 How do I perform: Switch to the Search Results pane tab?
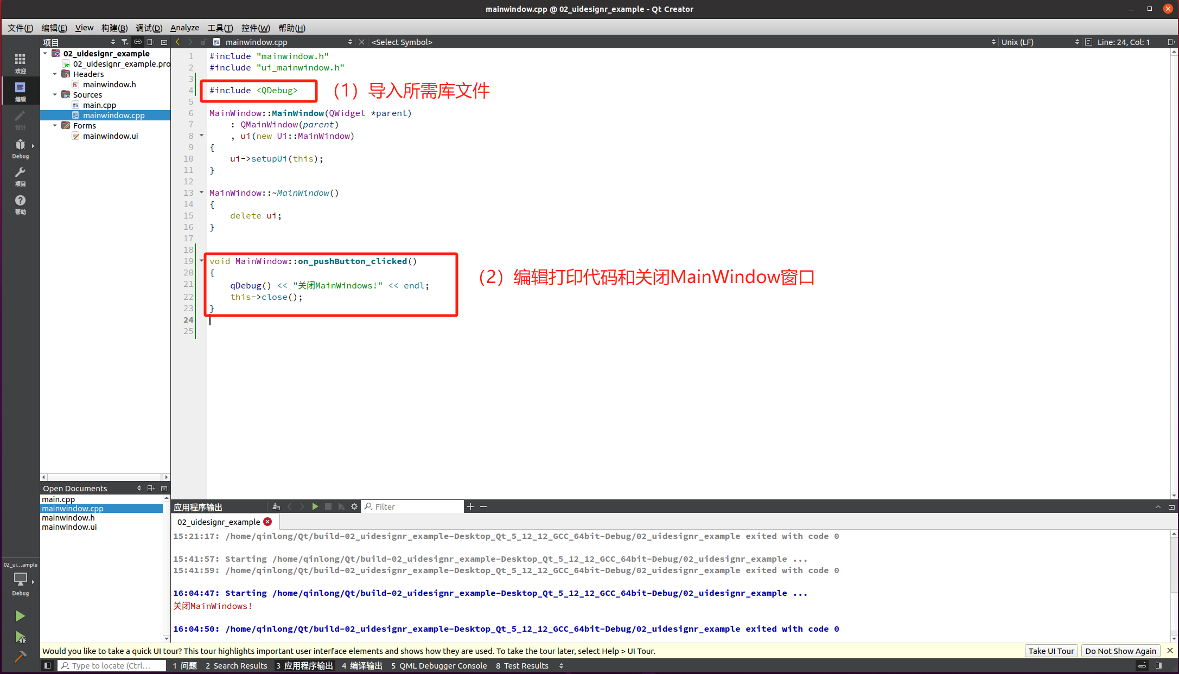click(236, 665)
